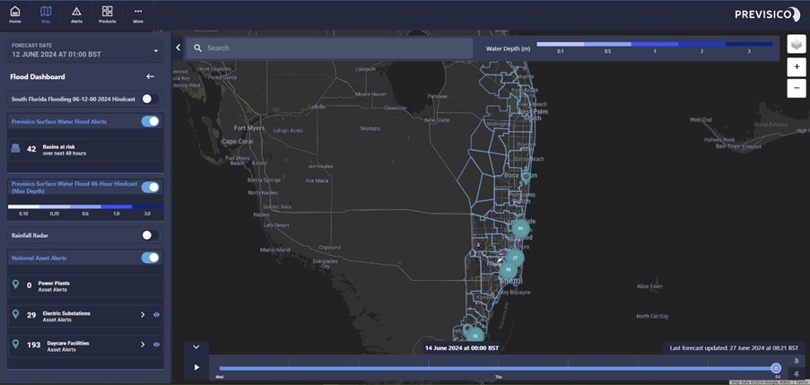Switch off National Asset Alerts toggle

pyautogui.click(x=151, y=258)
